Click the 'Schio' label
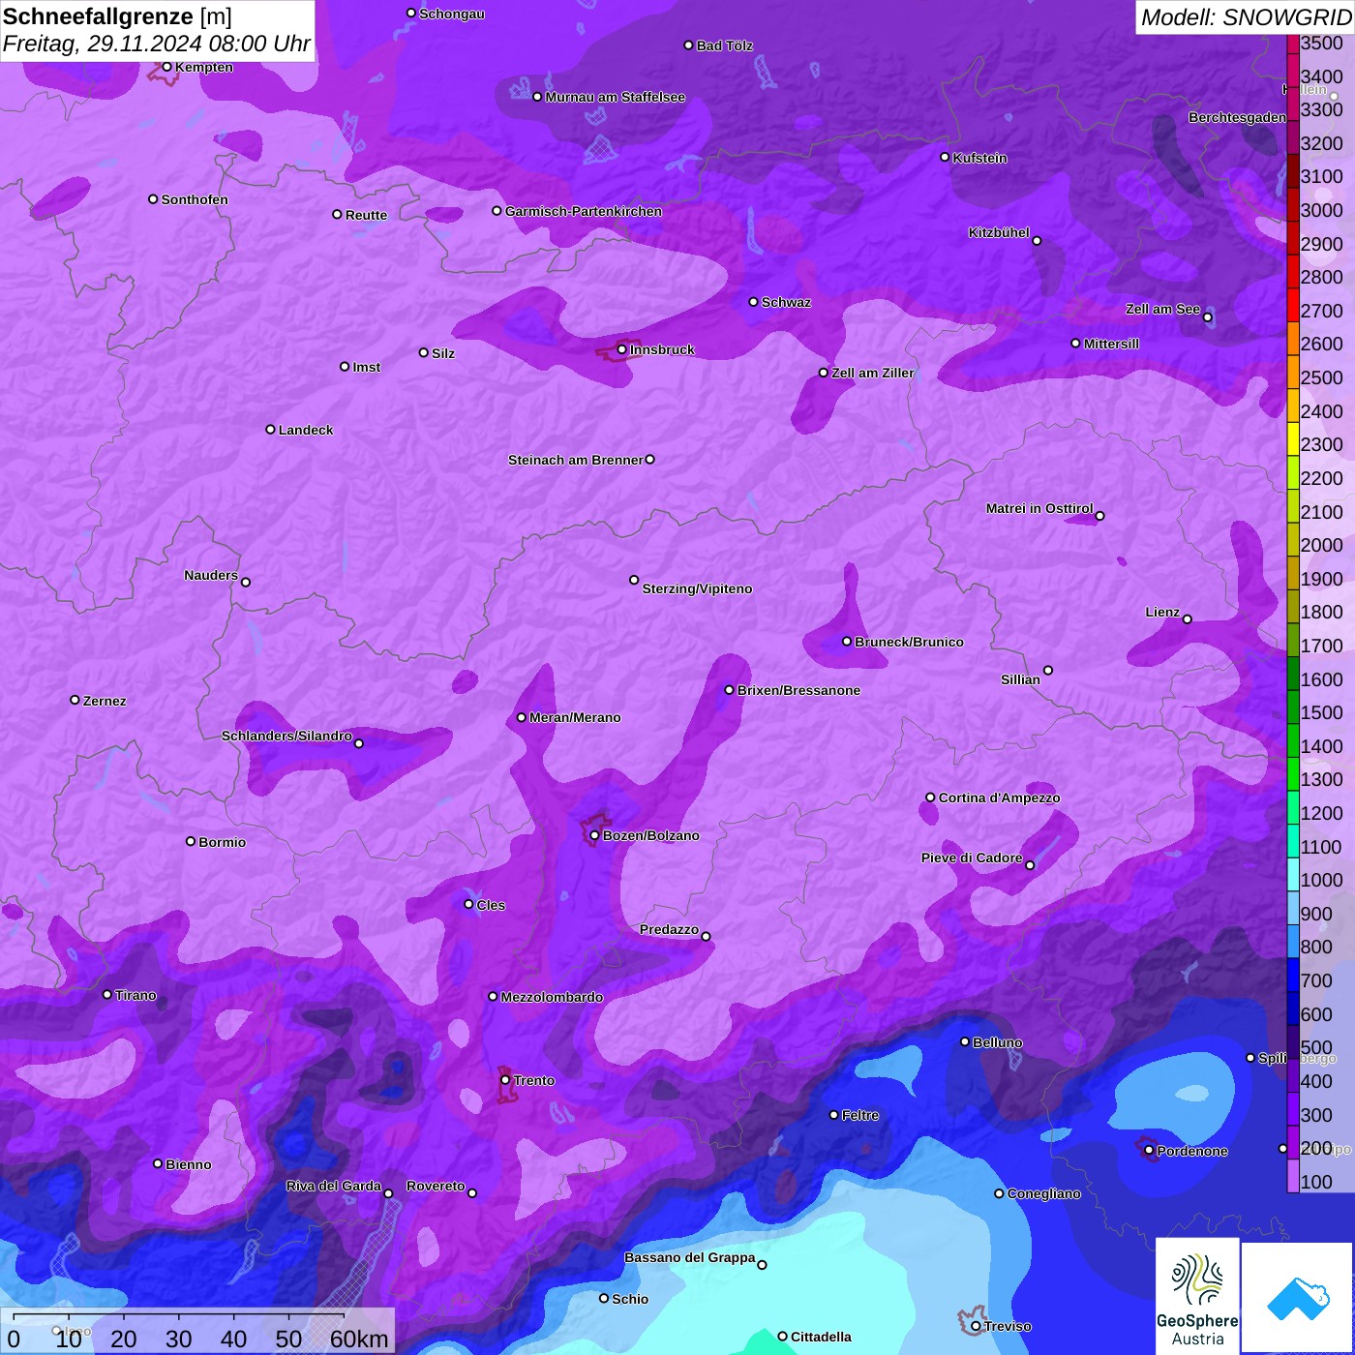The image size is (1355, 1355). (x=630, y=1299)
